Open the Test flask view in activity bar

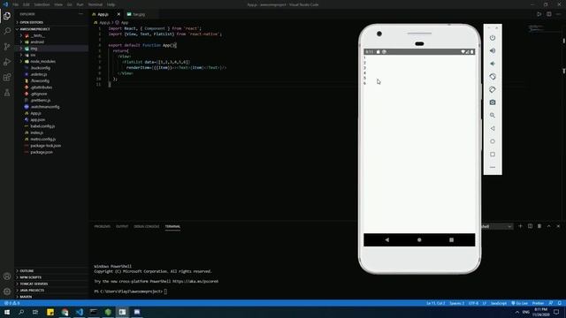pos(7,93)
